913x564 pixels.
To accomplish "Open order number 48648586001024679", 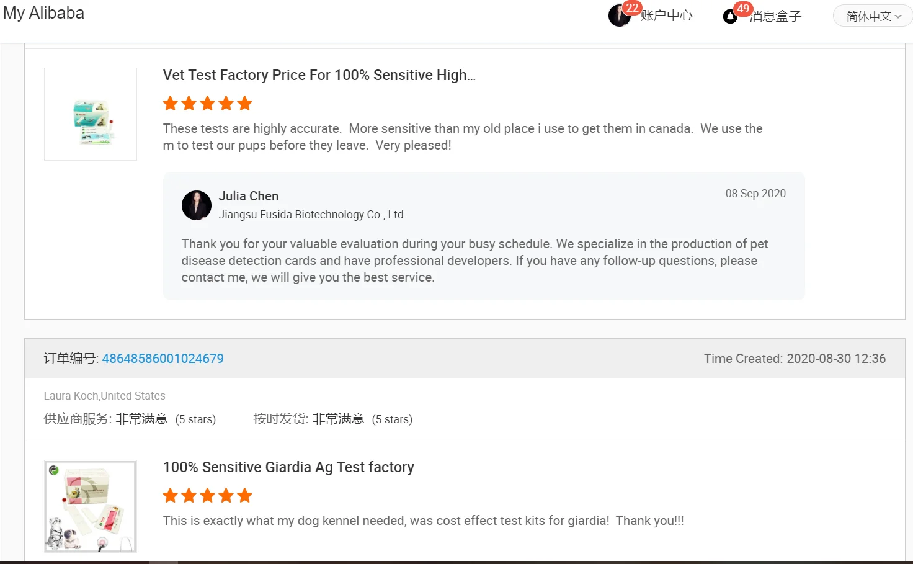I will pyautogui.click(x=163, y=359).
